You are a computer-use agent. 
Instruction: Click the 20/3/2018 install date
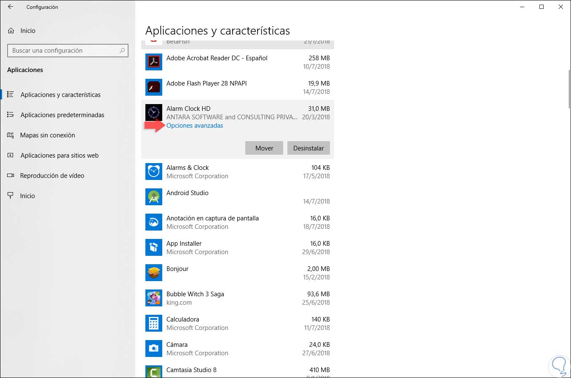[x=316, y=117]
